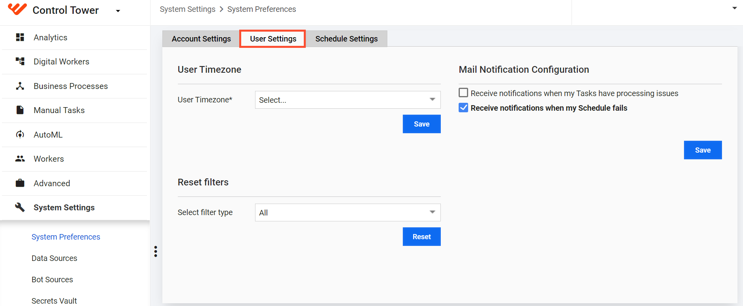Open the Select filter type dropdown
743x306 pixels.
(348, 213)
